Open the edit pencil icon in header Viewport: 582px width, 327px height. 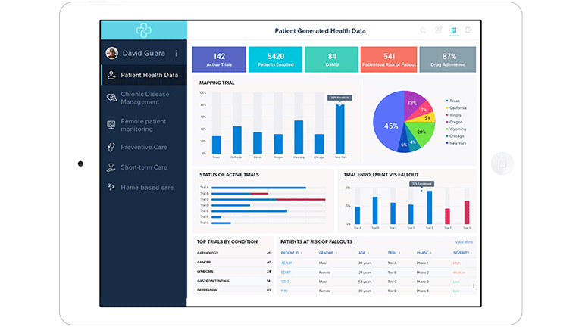point(438,30)
